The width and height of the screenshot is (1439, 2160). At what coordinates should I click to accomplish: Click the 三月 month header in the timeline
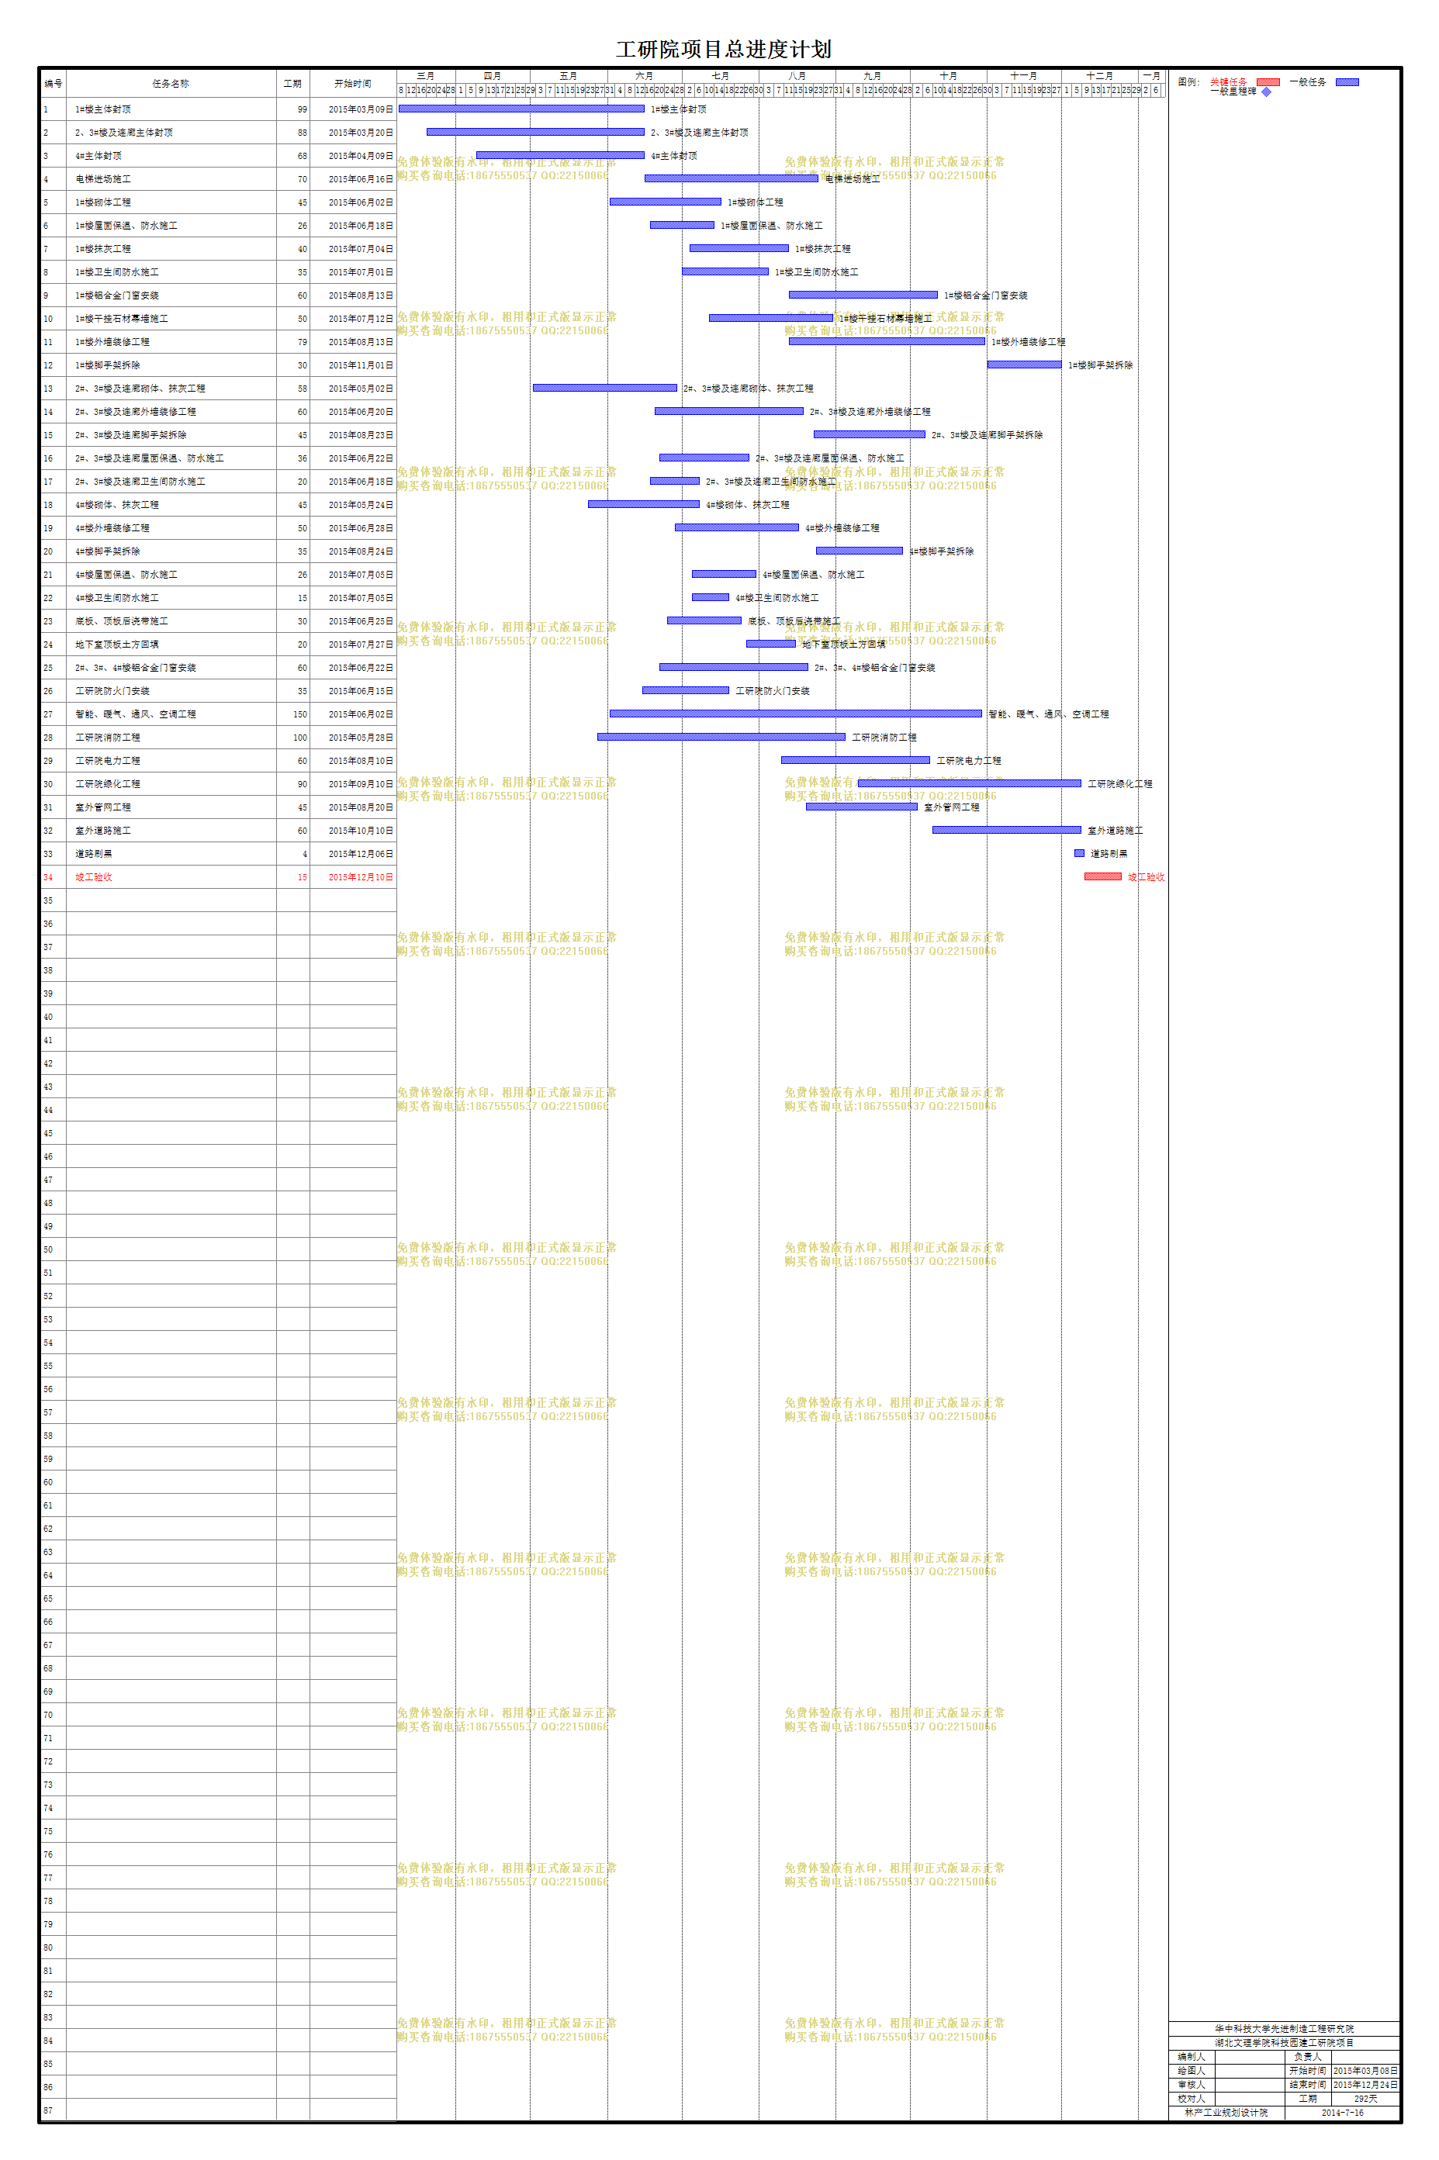426,76
